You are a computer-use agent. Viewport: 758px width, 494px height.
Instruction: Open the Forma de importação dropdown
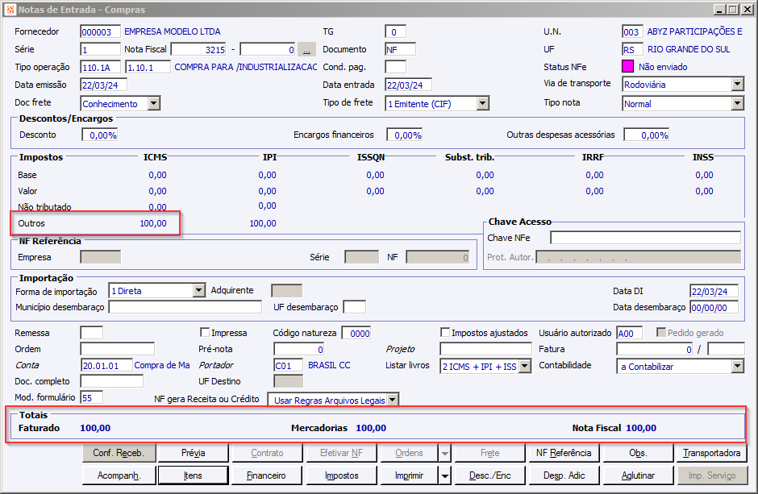[199, 291]
